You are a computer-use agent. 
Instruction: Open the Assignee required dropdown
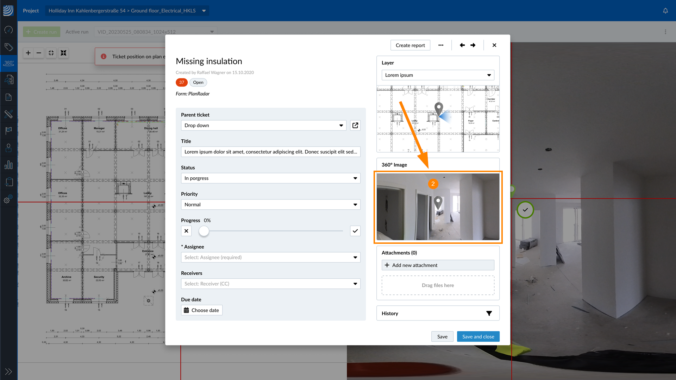[270, 257]
